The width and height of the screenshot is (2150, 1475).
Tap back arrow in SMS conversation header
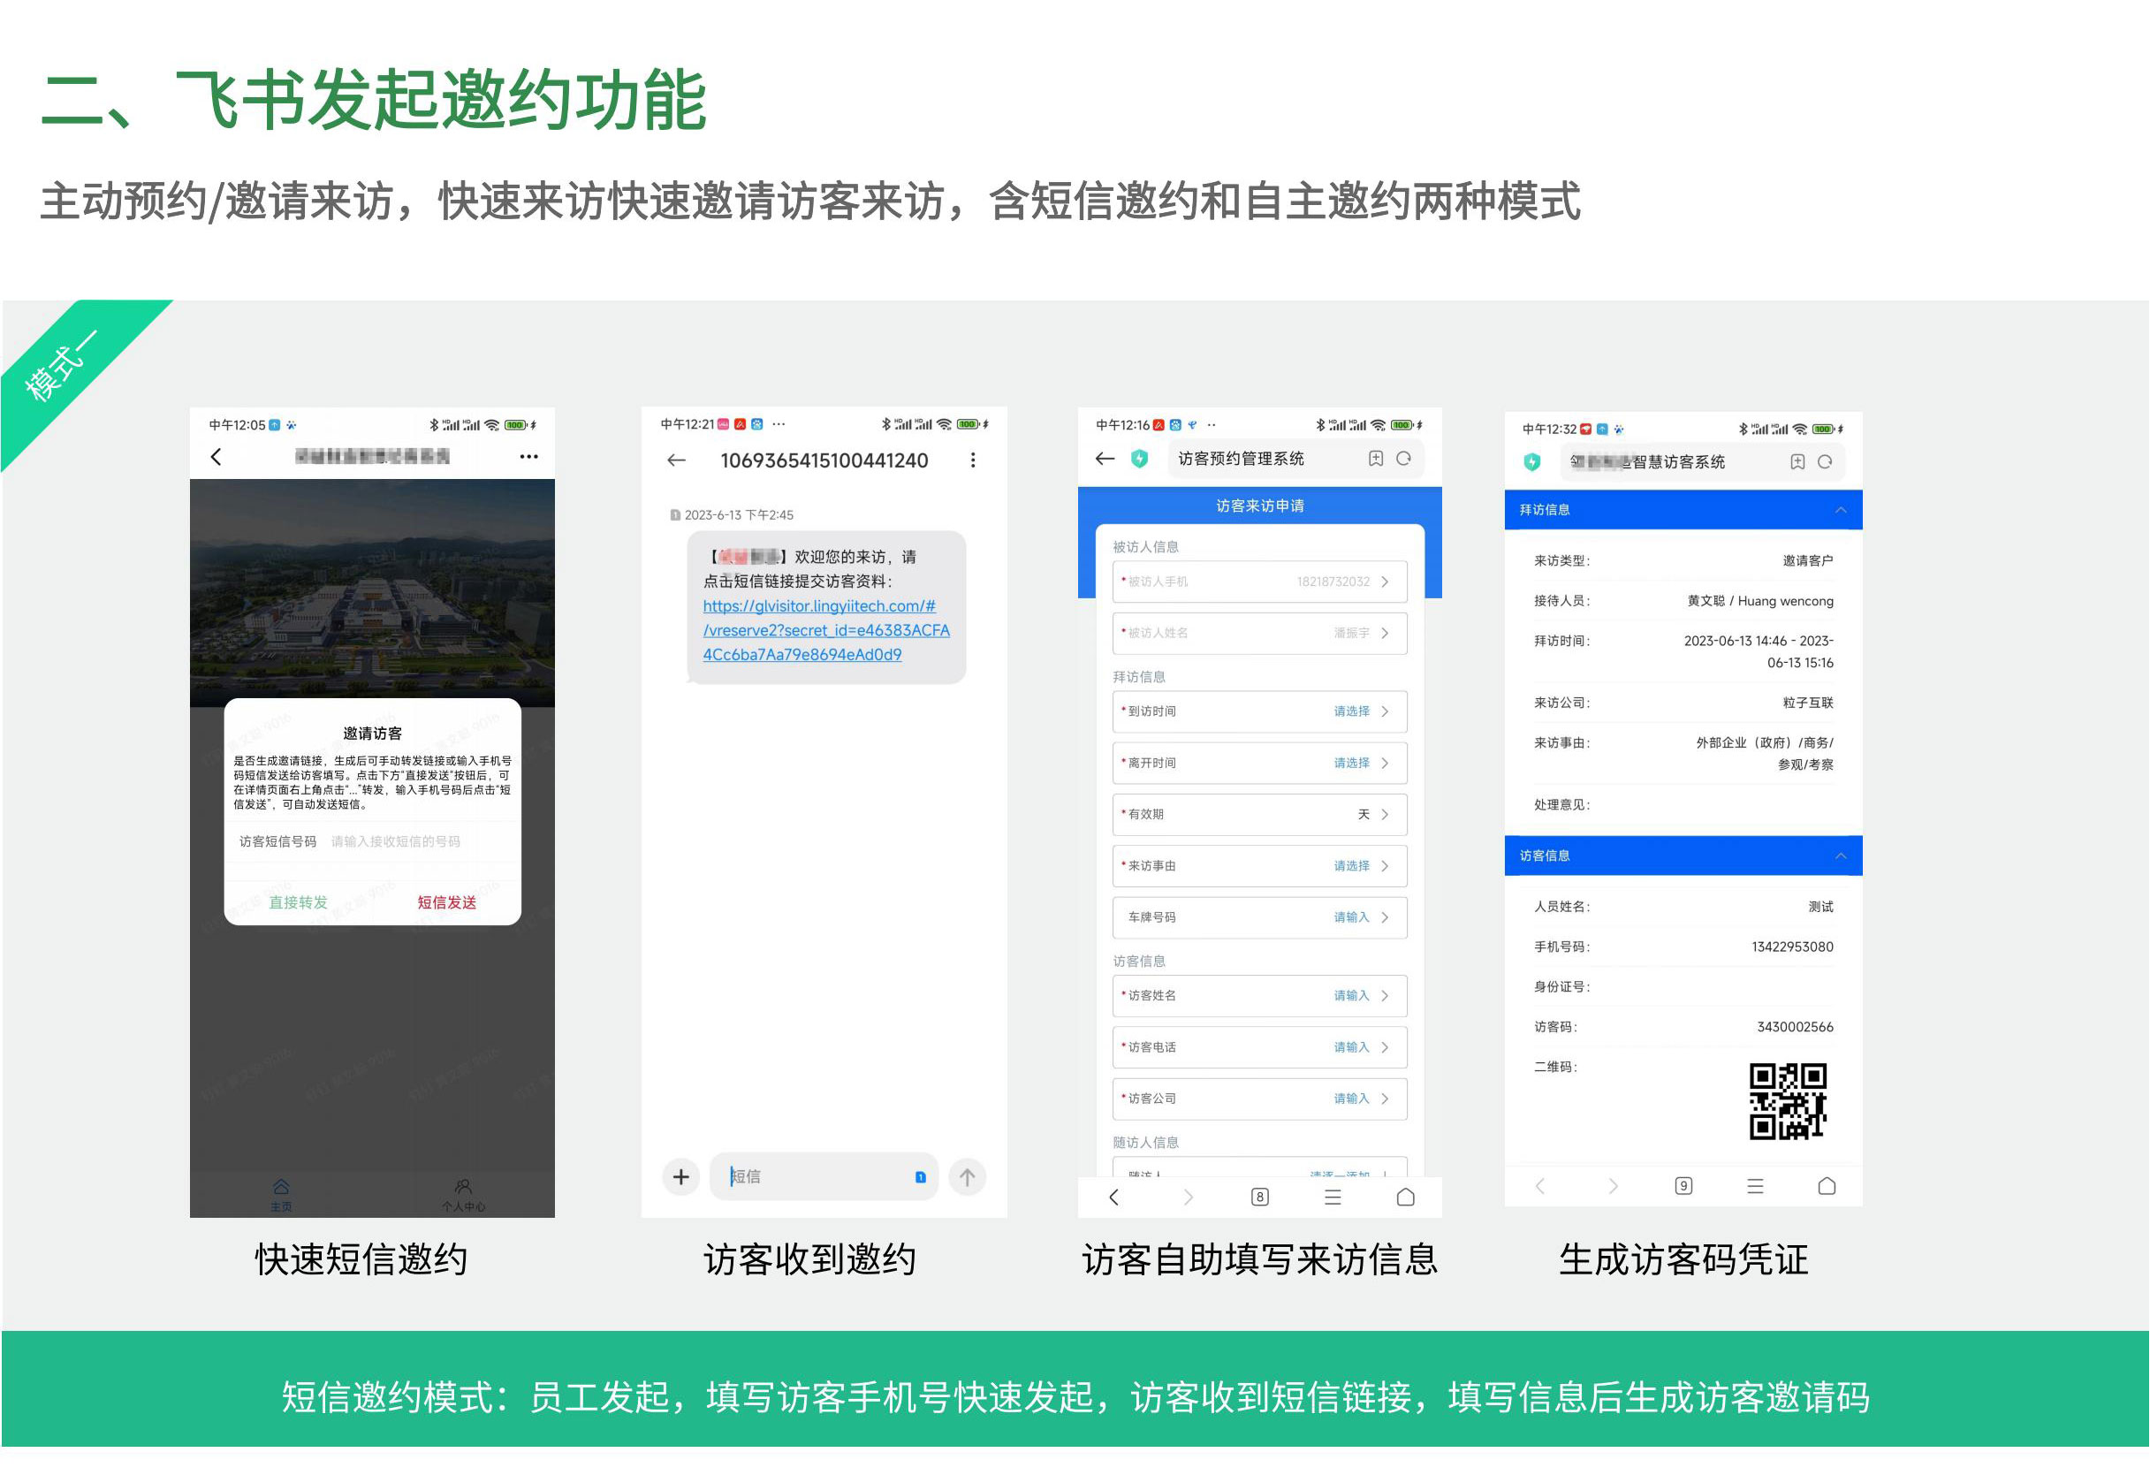(x=676, y=460)
